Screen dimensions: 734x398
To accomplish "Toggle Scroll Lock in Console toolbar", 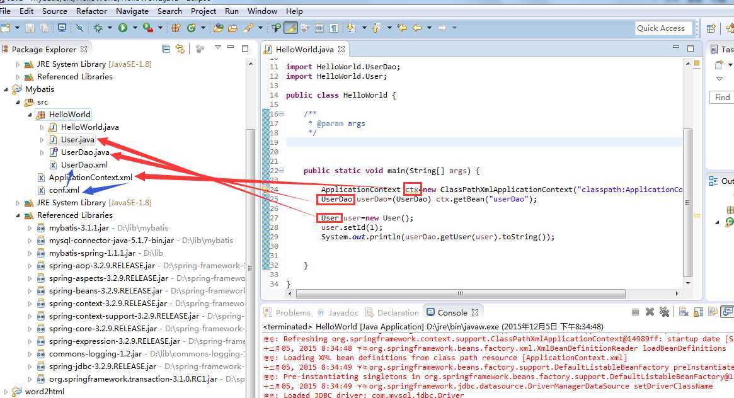I will point(699,312).
